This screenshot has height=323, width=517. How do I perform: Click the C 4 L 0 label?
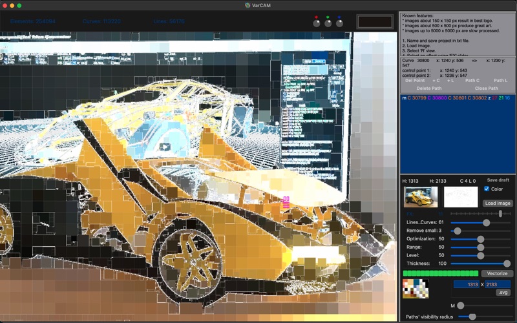point(468,181)
